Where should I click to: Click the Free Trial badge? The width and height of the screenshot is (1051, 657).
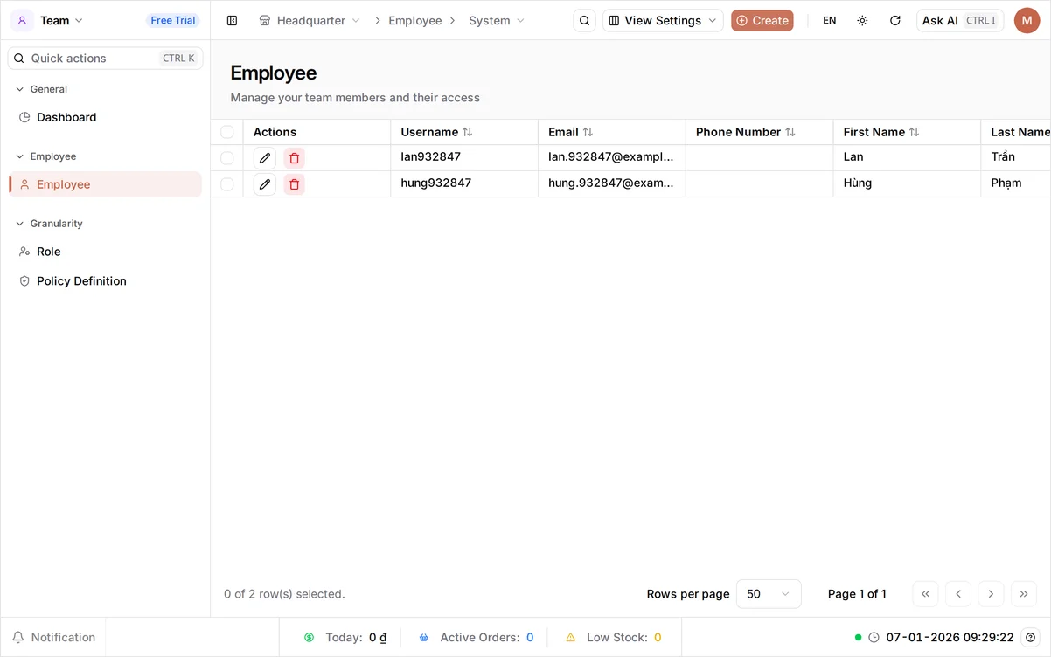coord(173,20)
